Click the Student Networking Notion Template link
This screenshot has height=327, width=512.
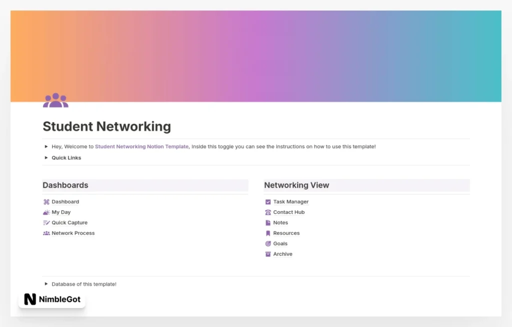click(x=141, y=147)
